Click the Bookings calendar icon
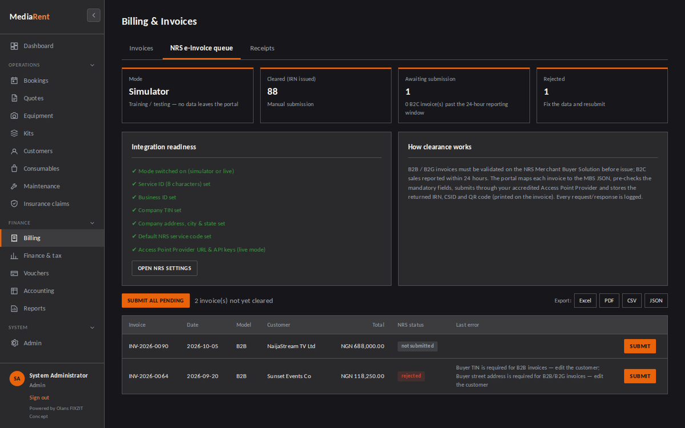Image resolution: width=685 pixels, height=428 pixels. [14, 80]
